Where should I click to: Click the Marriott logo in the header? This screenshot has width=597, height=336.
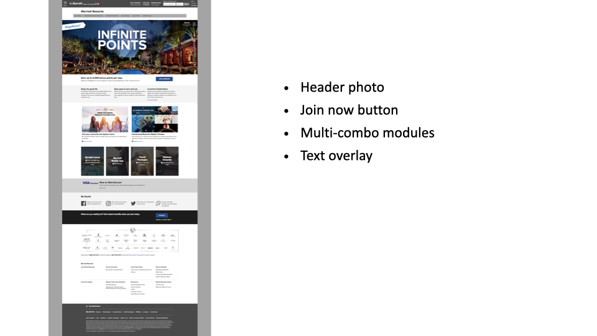click(76, 4)
